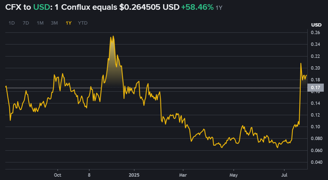Click the 0.10 y-axis value
This screenshot has width=328, height=180.
coord(315,127)
